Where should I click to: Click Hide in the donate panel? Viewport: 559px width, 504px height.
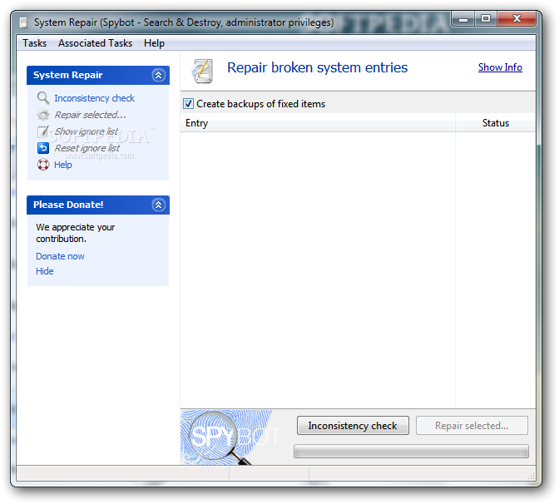tap(45, 271)
